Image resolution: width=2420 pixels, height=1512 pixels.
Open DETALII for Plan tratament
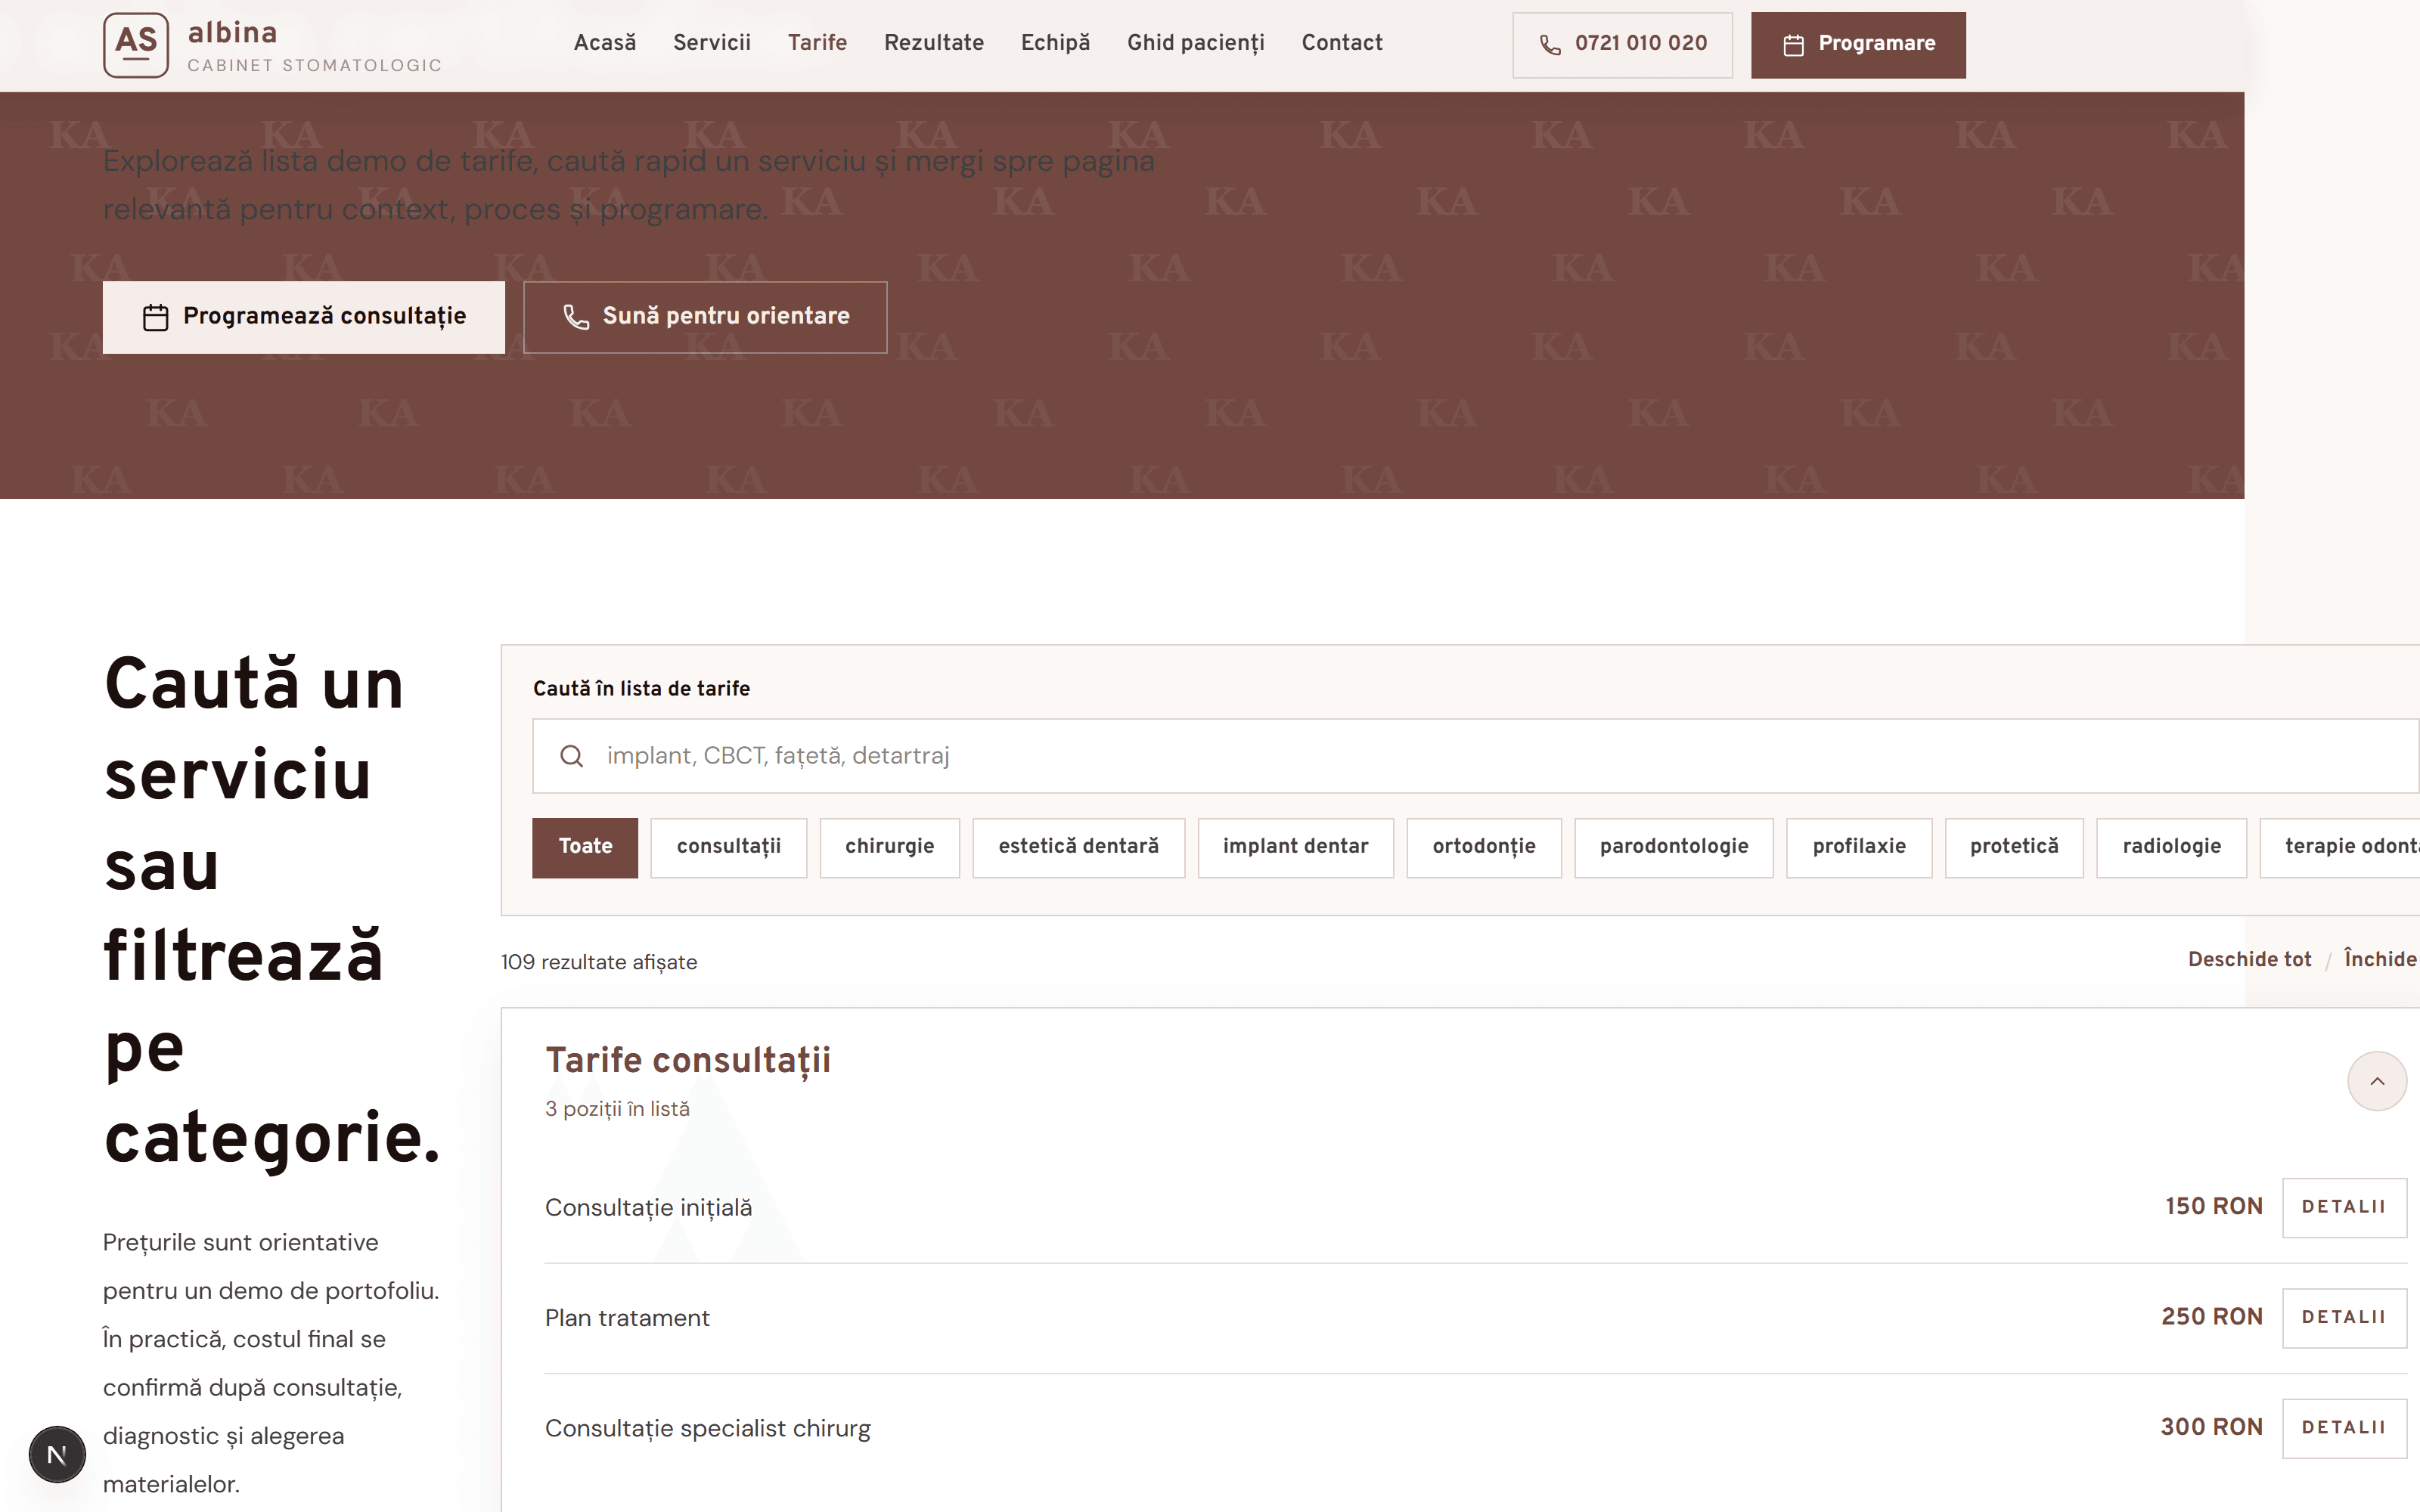pyautogui.click(x=2343, y=1318)
